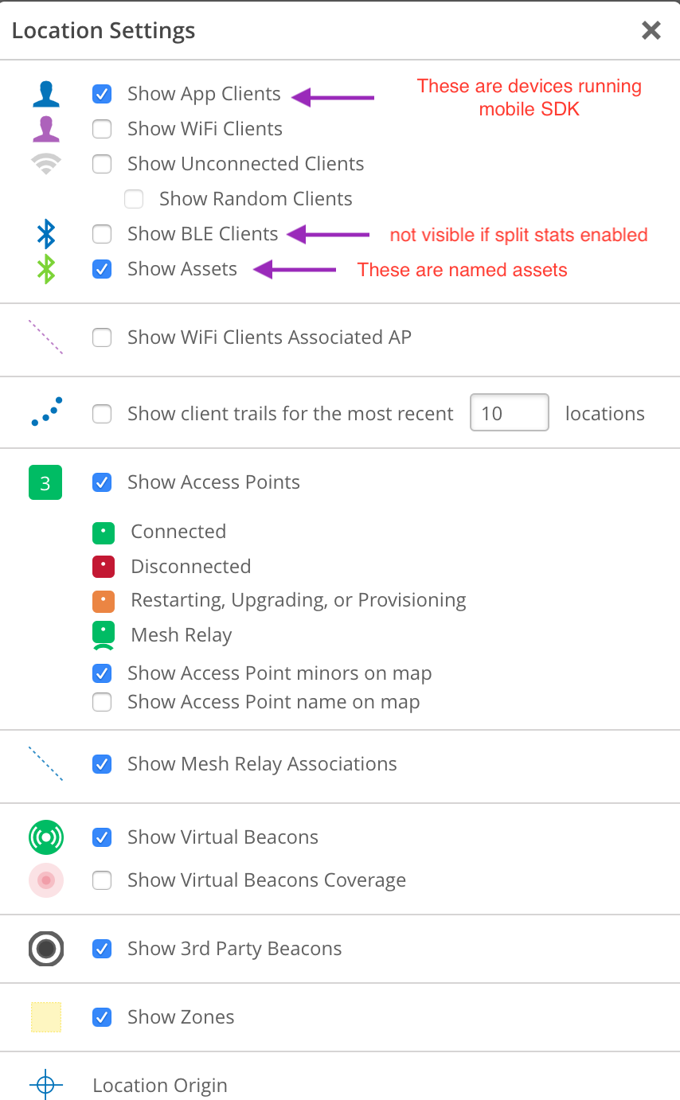Enable Show BLE Clients checkbox
680x1100 pixels.
point(102,234)
